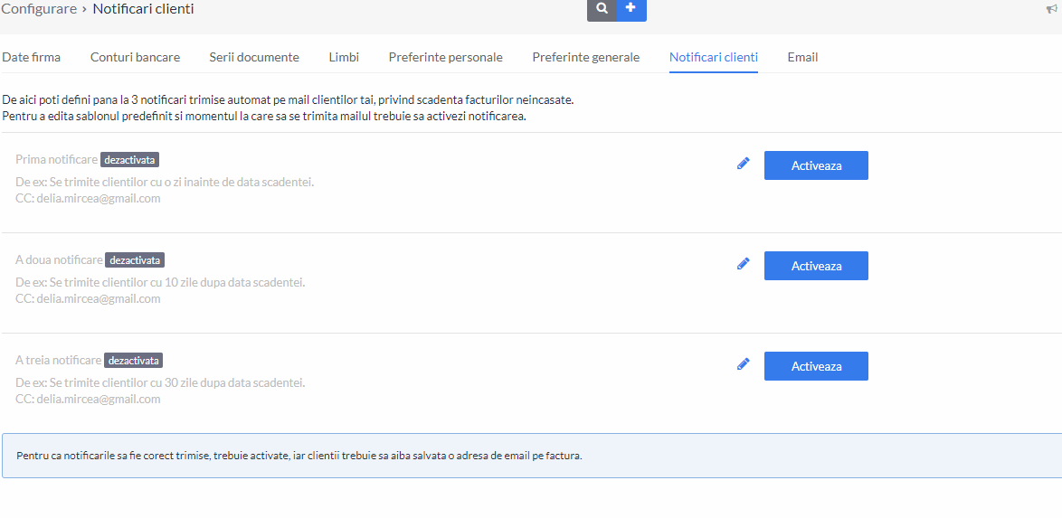The height and width of the screenshot is (518, 1062).
Task: Switch to the Email tab
Action: (802, 58)
